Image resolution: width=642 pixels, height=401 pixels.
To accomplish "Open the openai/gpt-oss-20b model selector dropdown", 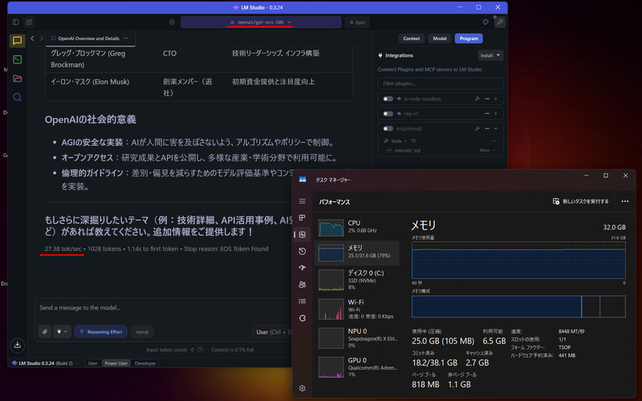I will [261, 22].
